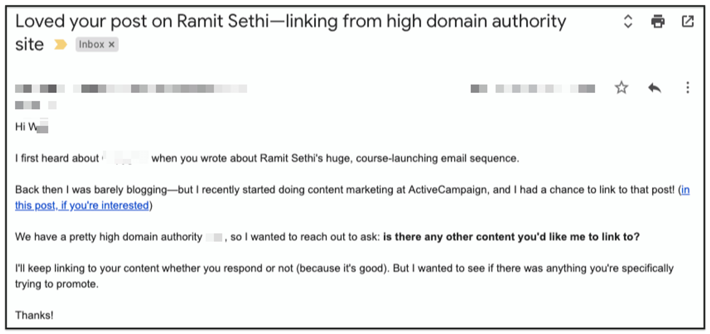Open more message actions from the vertical dots

point(687,88)
